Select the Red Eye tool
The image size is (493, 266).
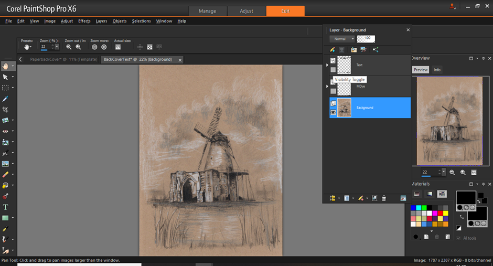click(x=5, y=131)
